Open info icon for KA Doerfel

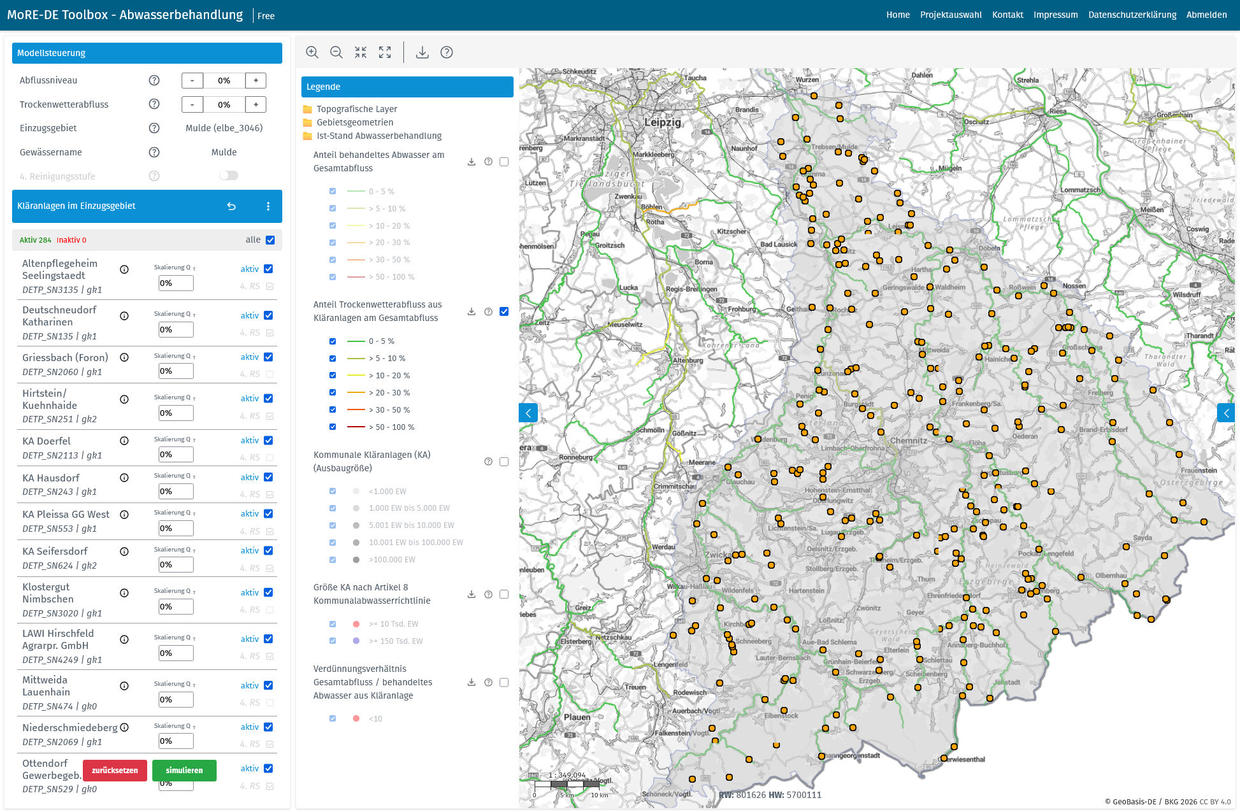(124, 441)
